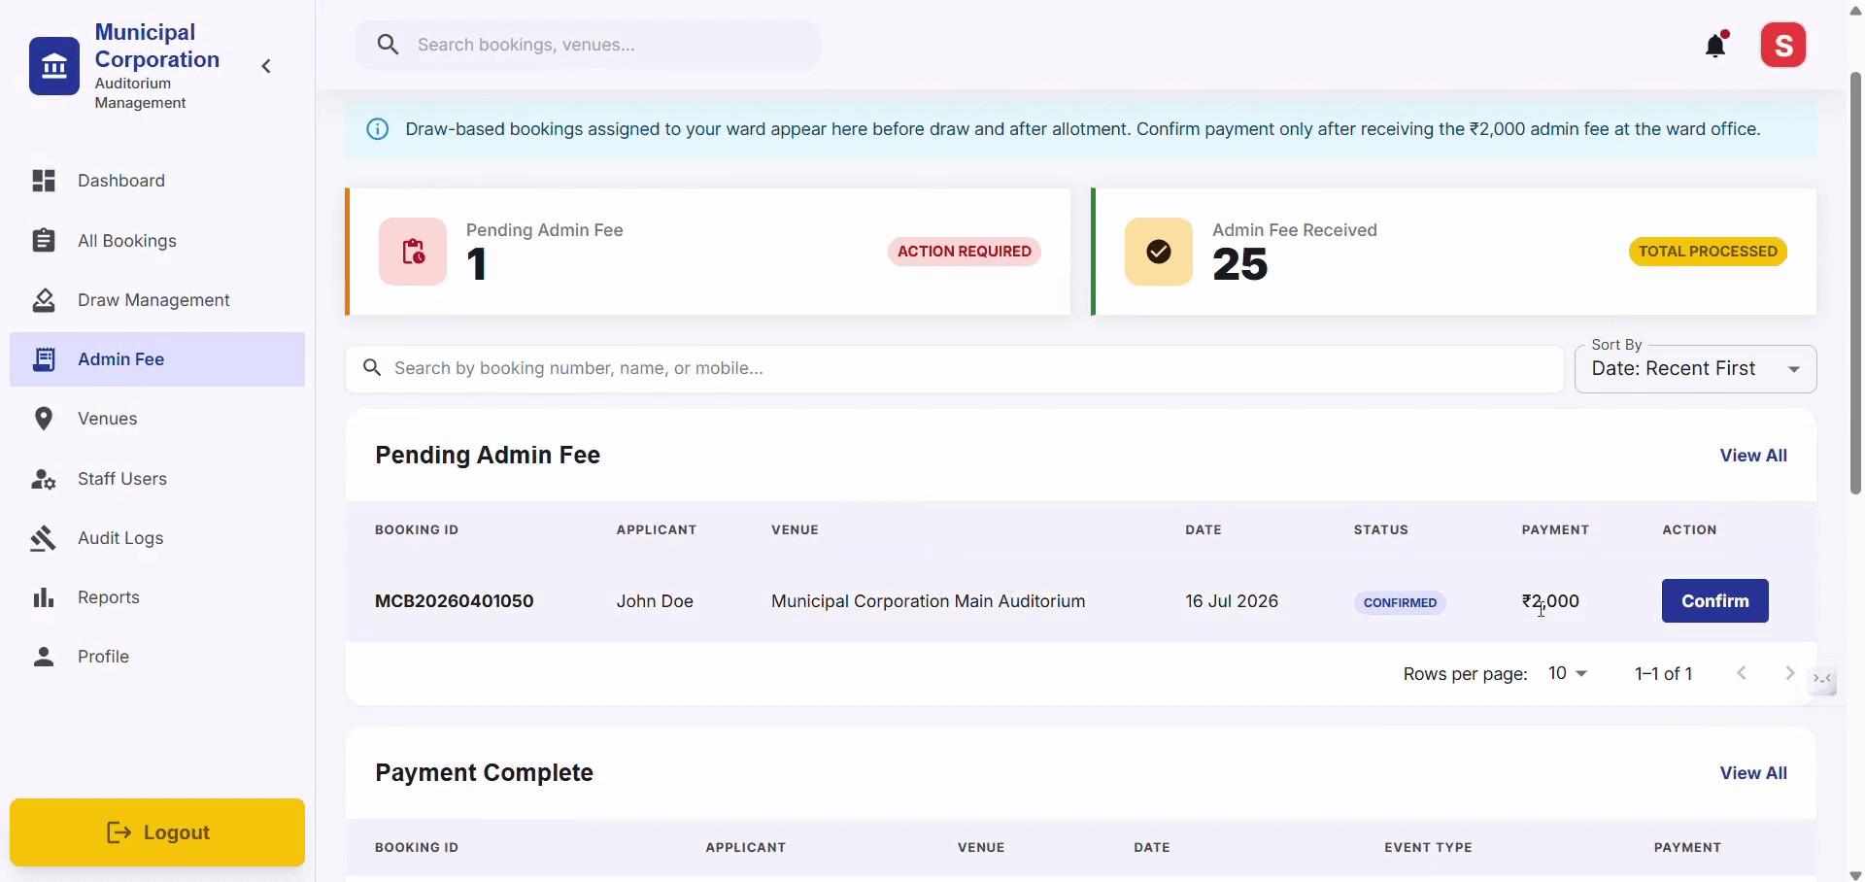Image resolution: width=1865 pixels, height=882 pixels.
Task: Click the date 16 Jul 2026
Action: coord(1232,601)
